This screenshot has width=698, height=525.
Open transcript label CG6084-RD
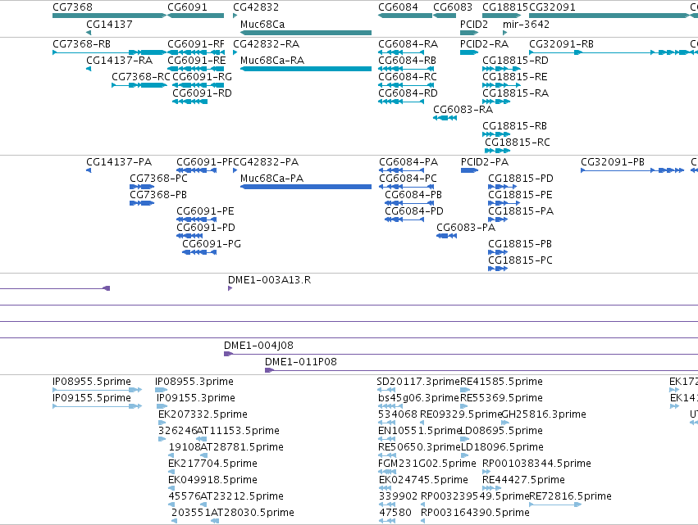[408, 93]
